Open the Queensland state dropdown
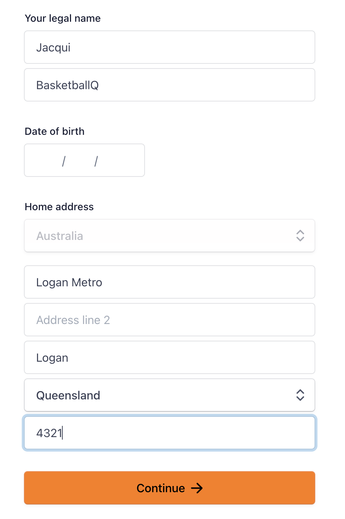 coord(170,395)
